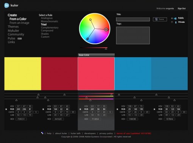Viewport: 193px width, 143px height.
Task: Open about kuler footer link
Action: coord(61,134)
